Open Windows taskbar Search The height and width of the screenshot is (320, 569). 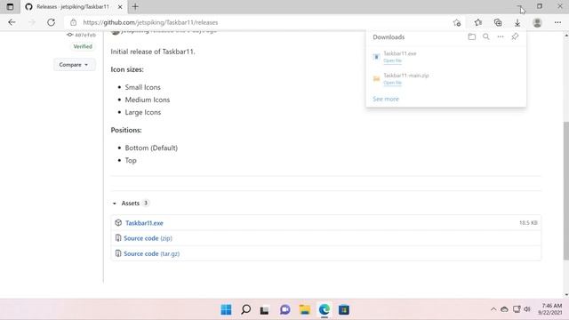[245, 309]
